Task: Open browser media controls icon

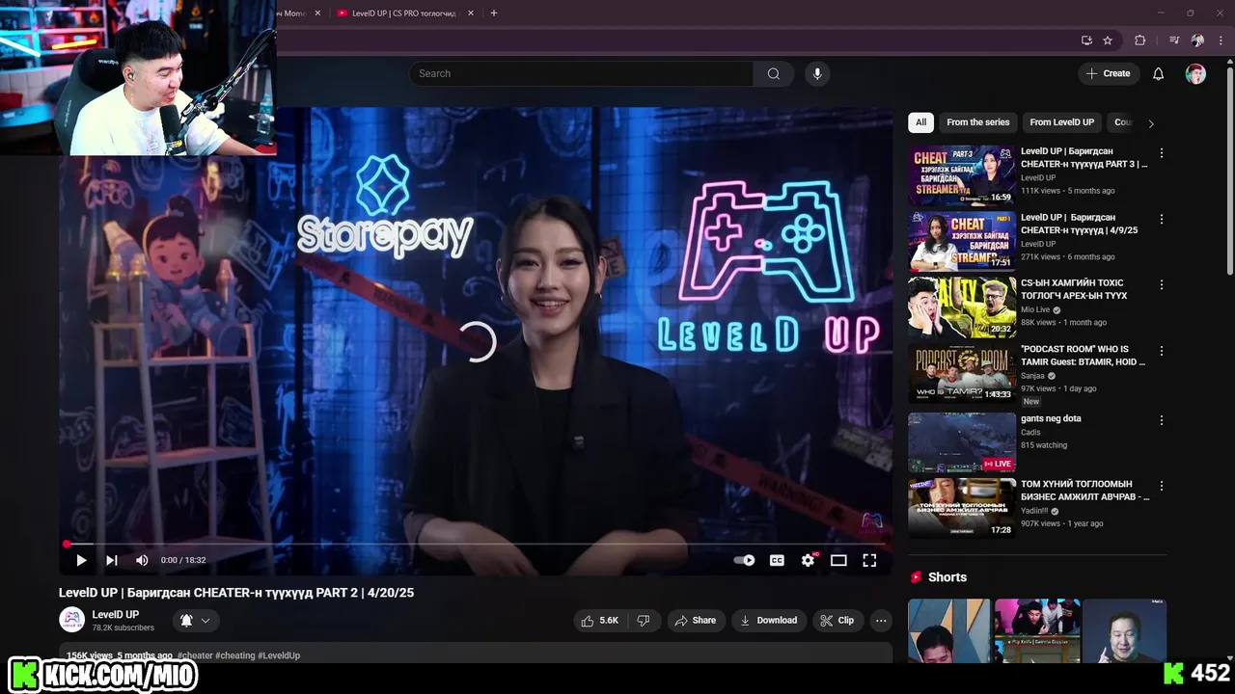Action: 1174,40
